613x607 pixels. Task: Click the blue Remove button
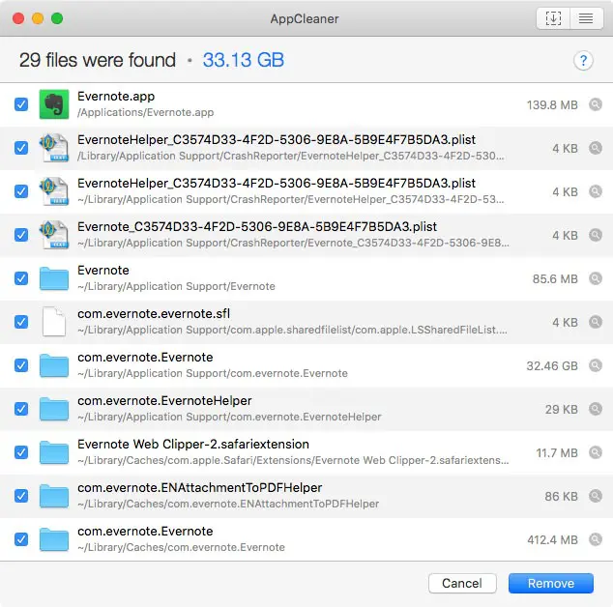(551, 583)
